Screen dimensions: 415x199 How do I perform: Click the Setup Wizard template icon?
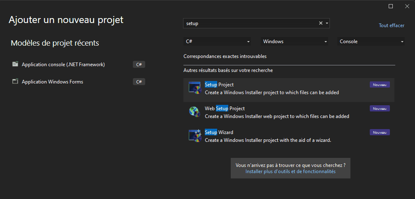pos(195,136)
